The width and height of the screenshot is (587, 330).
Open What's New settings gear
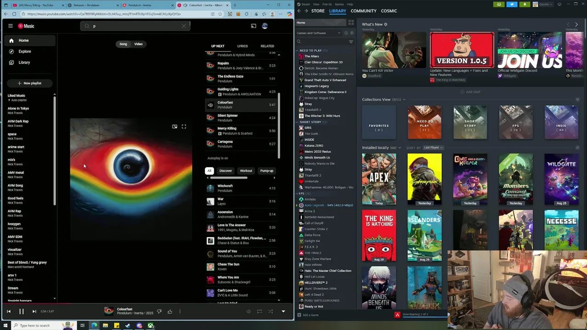tap(386, 24)
